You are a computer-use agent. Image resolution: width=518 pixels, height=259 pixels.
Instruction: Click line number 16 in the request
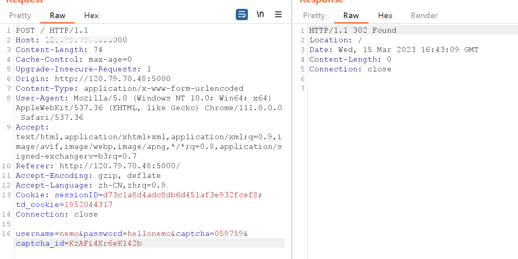[x=6, y=234]
